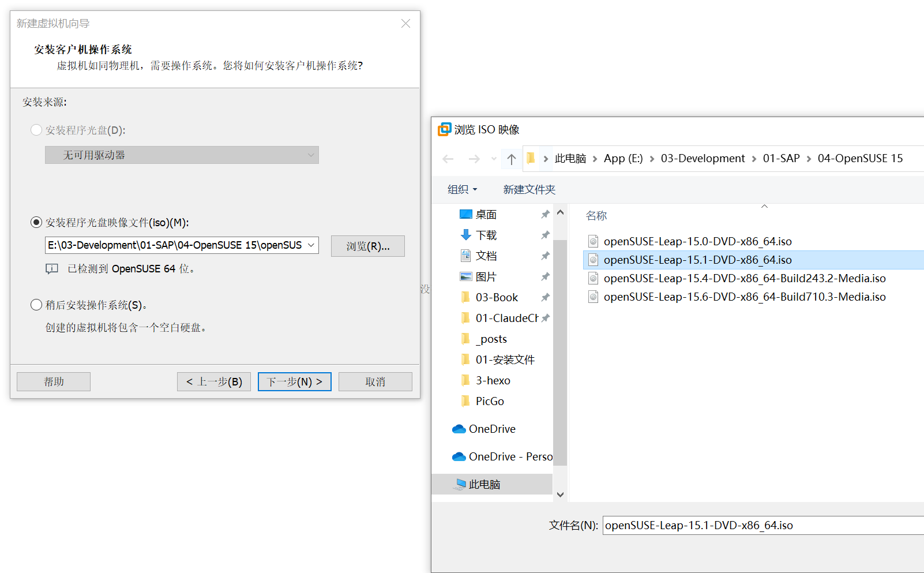This screenshot has width=924, height=573.
Task: Click the back navigation arrow
Action: pos(448,159)
